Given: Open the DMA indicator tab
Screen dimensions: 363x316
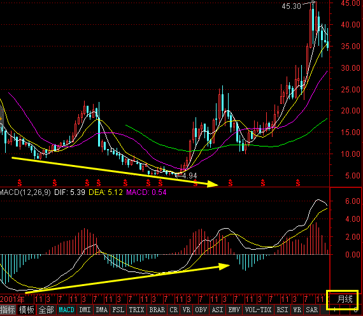Looking at the screenshot, I should [x=102, y=310].
